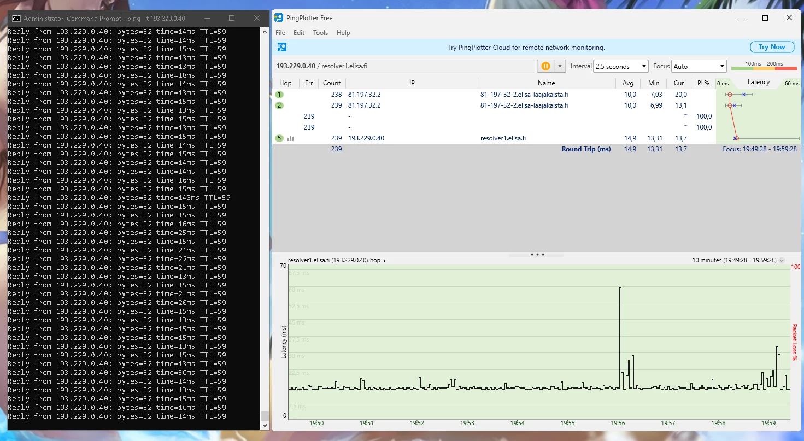Viewport: 804px width, 441px height.
Task: Click the 19:53 time label on the graph axis
Action: [467, 423]
